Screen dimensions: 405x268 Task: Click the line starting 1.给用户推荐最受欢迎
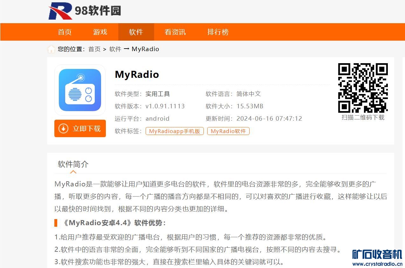click(191, 237)
